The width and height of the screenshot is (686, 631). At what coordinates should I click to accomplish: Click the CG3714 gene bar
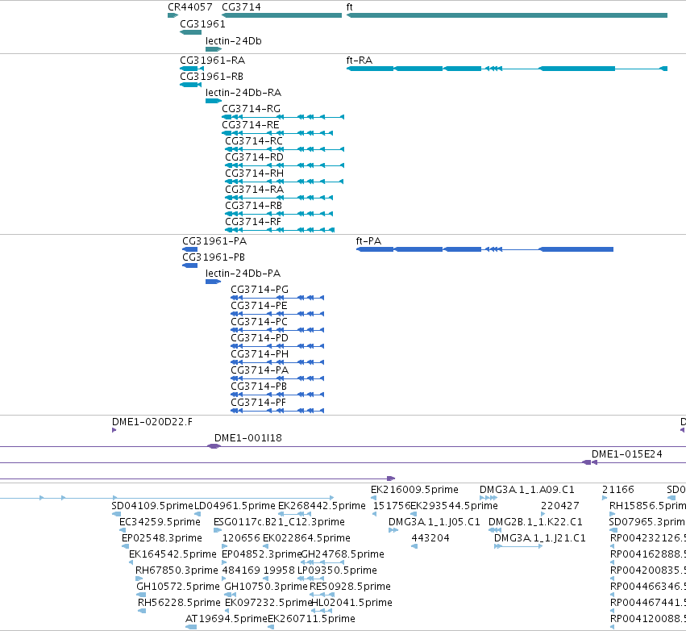282,15
